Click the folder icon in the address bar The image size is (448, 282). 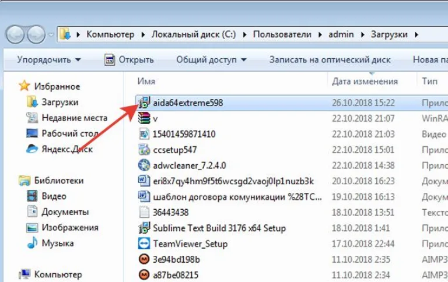click(x=65, y=34)
